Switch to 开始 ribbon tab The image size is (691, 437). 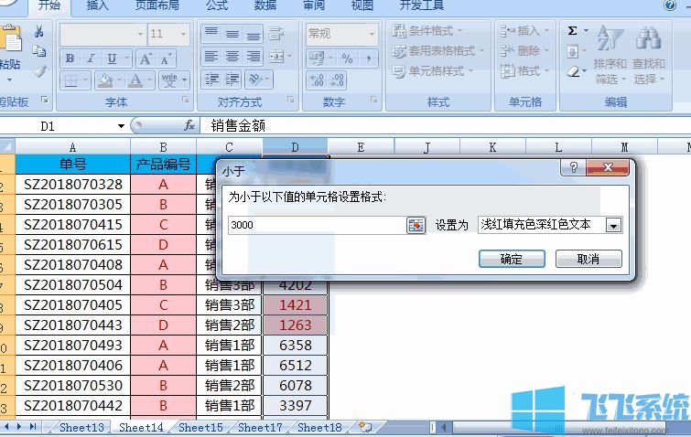pos(49,5)
